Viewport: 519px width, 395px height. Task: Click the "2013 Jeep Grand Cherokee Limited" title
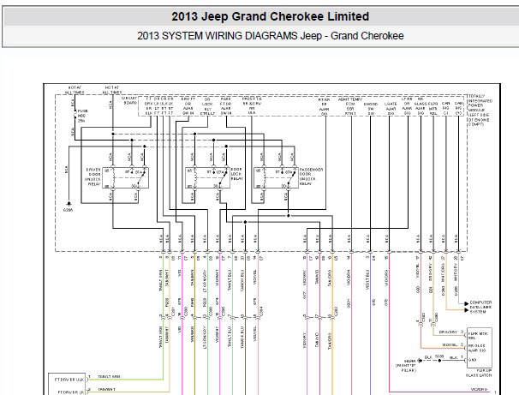coord(270,16)
